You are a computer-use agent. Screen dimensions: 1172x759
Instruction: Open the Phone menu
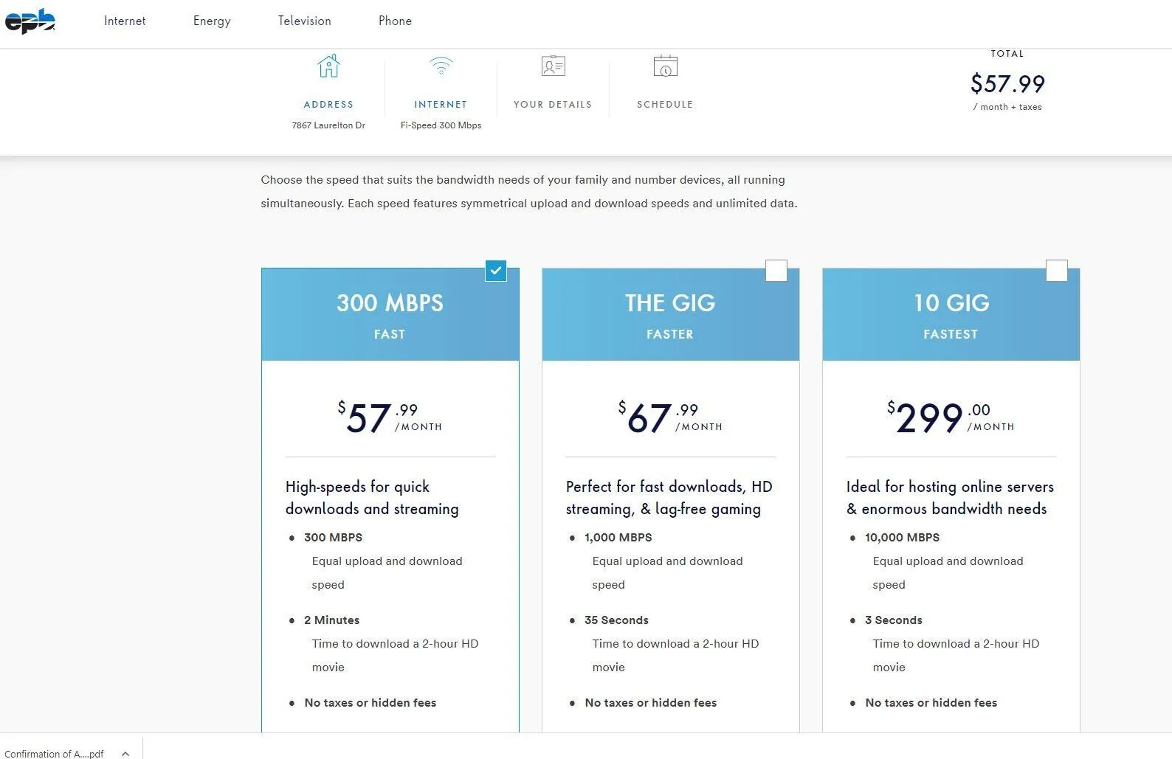coord(395,21)
